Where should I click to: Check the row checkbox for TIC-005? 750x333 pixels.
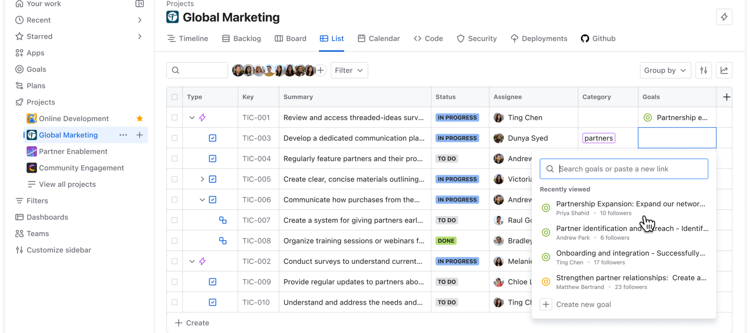[175, 179]
